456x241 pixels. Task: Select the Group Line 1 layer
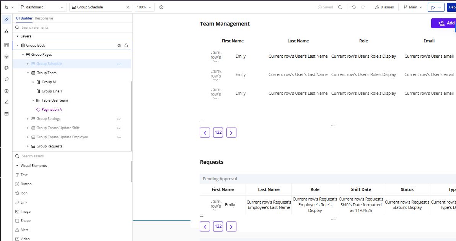pos(49,91)
